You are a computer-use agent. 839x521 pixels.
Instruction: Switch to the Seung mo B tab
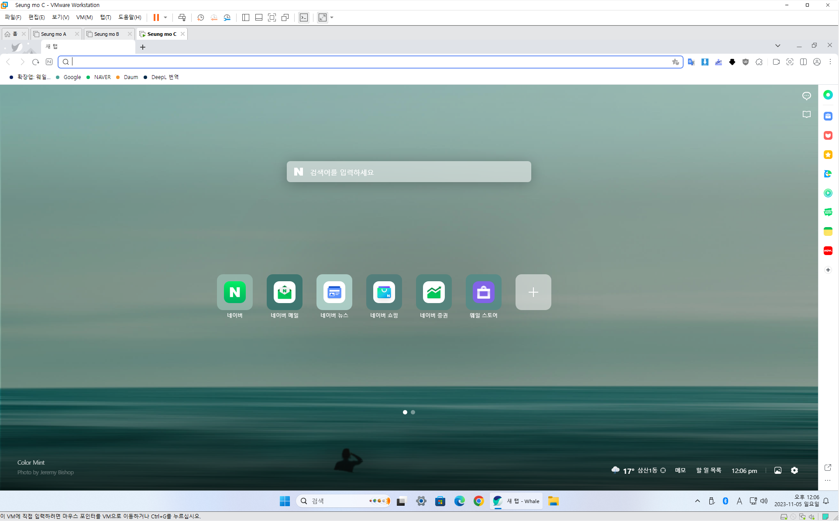click(x=107, y=34)
